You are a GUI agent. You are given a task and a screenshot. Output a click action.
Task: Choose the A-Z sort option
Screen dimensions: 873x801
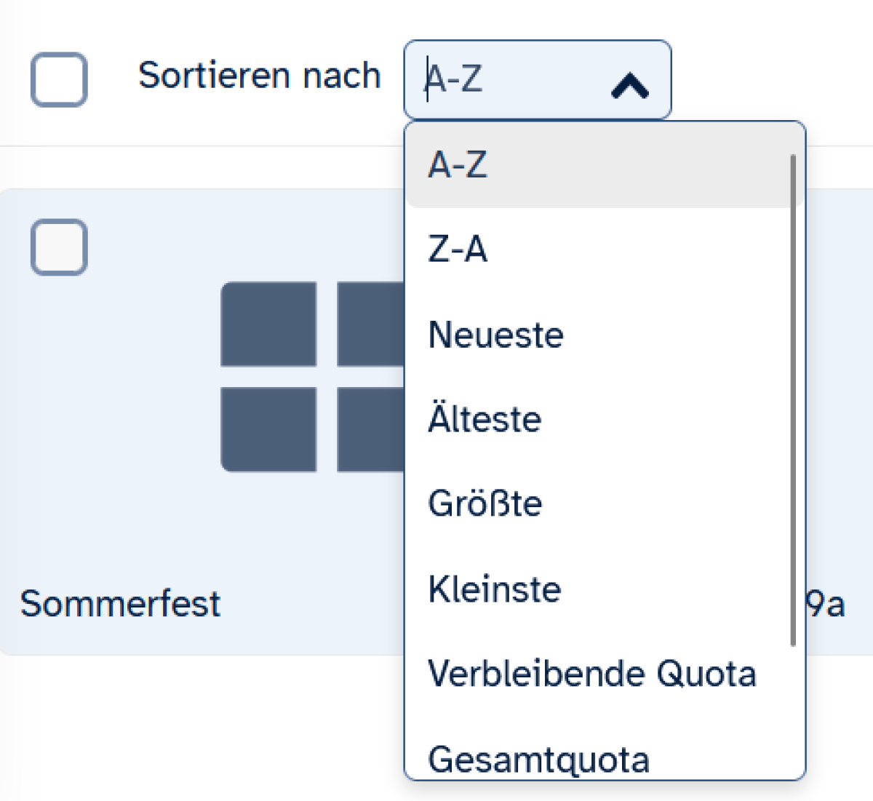(458, 165)
